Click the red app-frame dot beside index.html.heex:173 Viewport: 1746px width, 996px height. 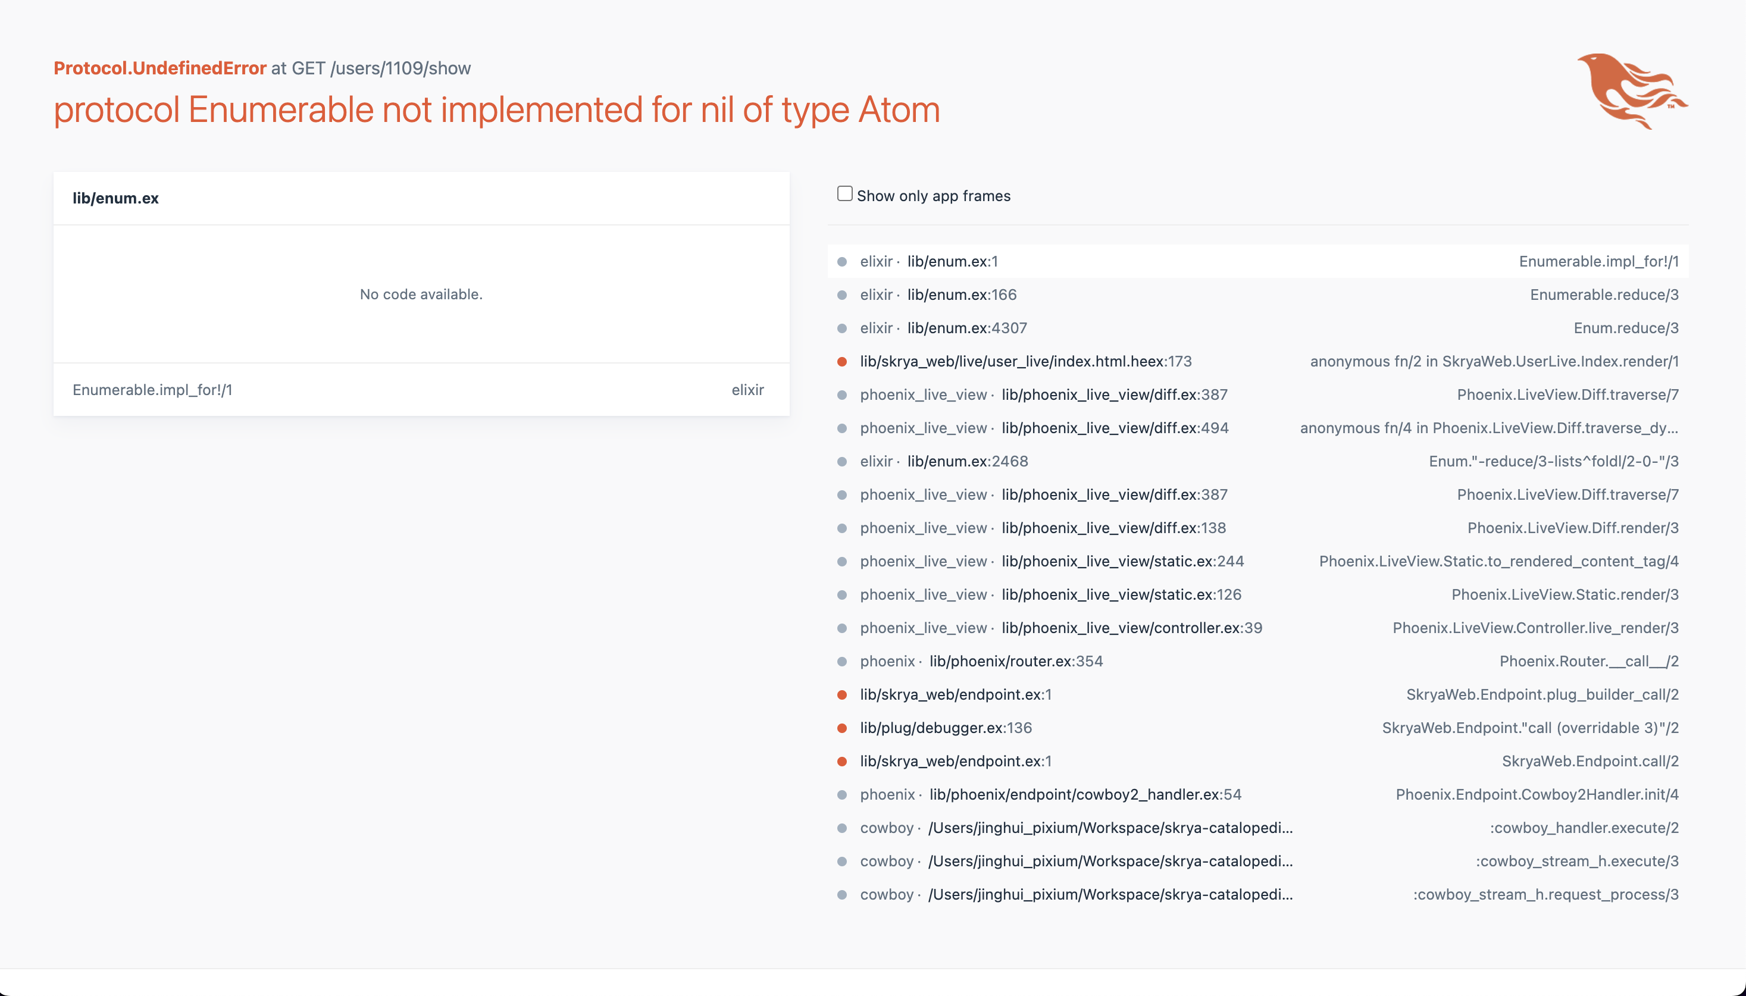click(844, 361)
